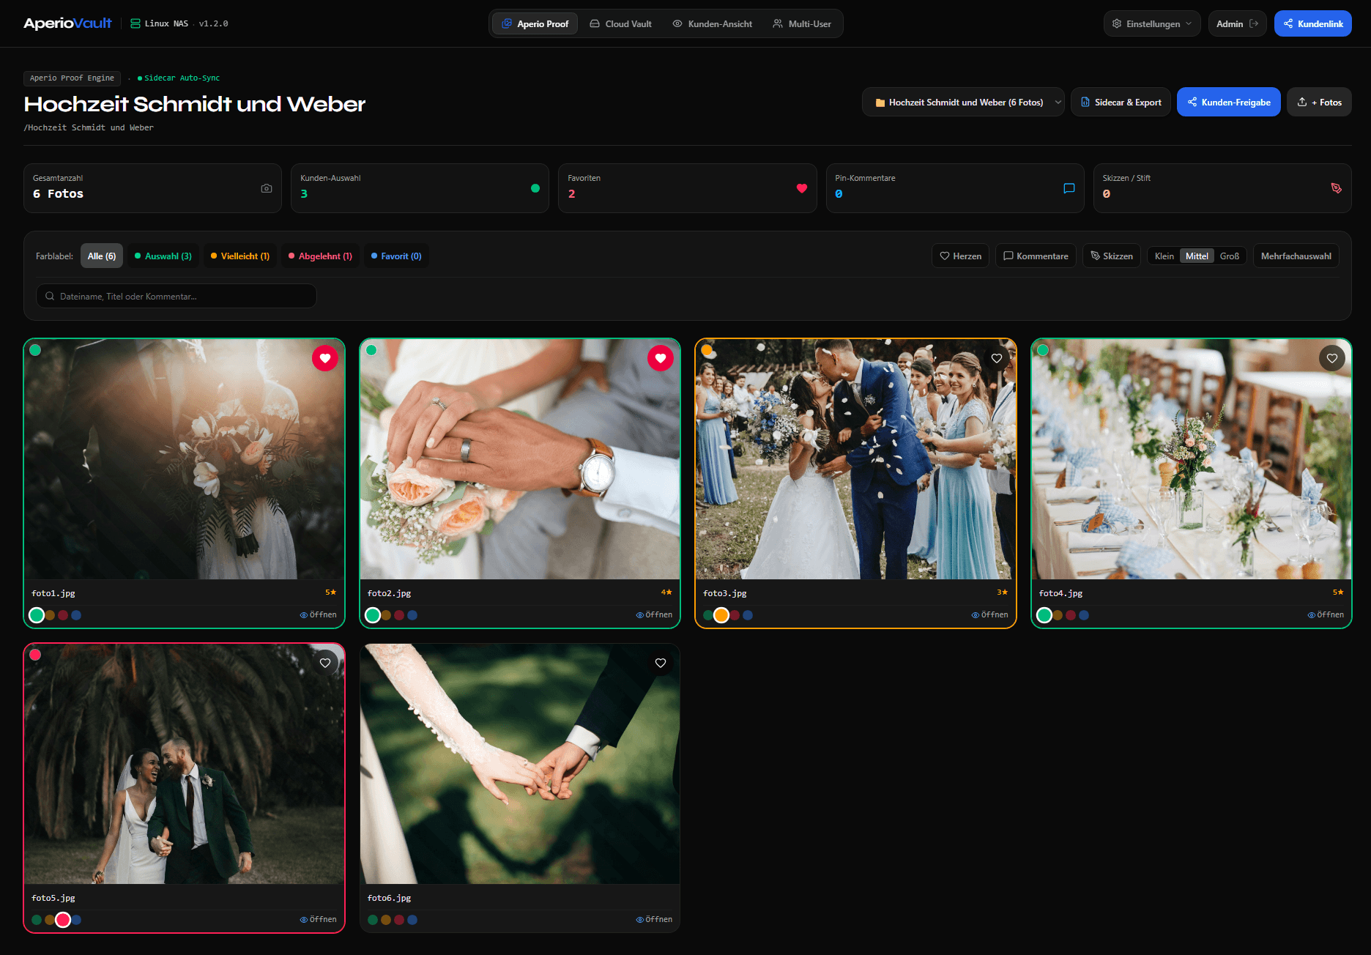The height and width of the screenshot is (955, 1371).
Task: Toggle heart favorite on foto1.jpg
Action: point(325,358)
